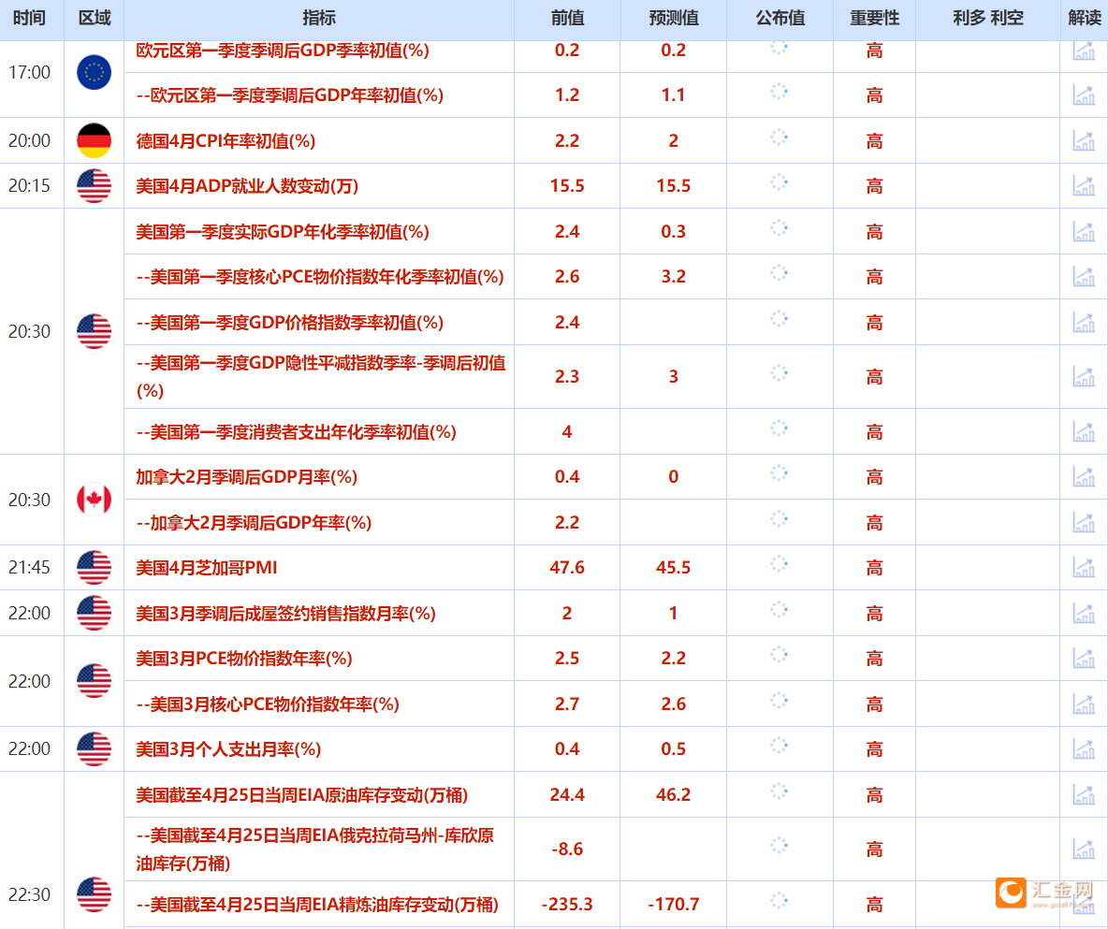The image size is (1108, 929).
Task: Click the US flag at 21:45
Action: (94, 567)
